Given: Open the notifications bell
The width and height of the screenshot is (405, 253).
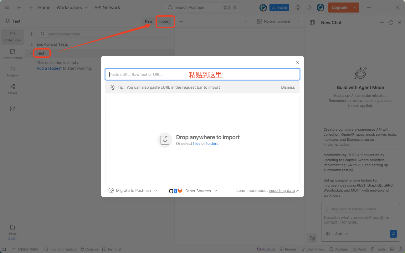Looking at the screenshot, I should click(x=309, y=8).
